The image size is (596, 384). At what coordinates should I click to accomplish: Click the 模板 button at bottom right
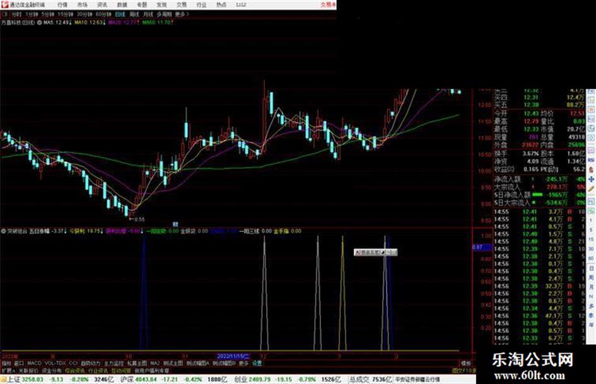(x=465, y=363)
